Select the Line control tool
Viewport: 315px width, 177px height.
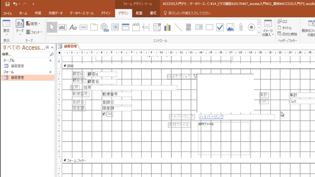point(178,28)
